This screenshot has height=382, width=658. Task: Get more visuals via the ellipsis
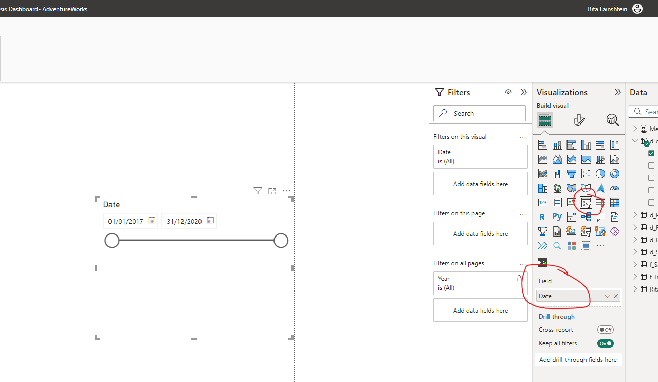click(x=600, y=246)
